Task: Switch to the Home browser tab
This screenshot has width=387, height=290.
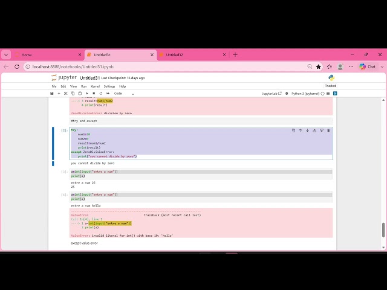Action: [47, 55]
